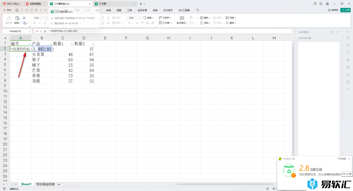Image resolution: width=353 pixels, height=191 pixels.
Task: Click the cube skin icon in title bar
Action: point(321,4)
